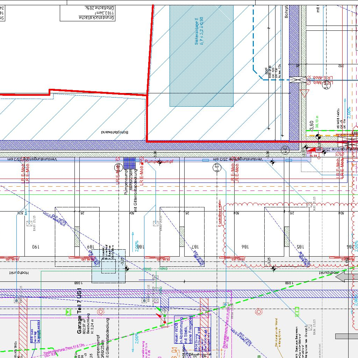This screenshot has height=358, width=358.
Task: Select the red Pumpensumpf text label
Action: click(x=159, y=162)
